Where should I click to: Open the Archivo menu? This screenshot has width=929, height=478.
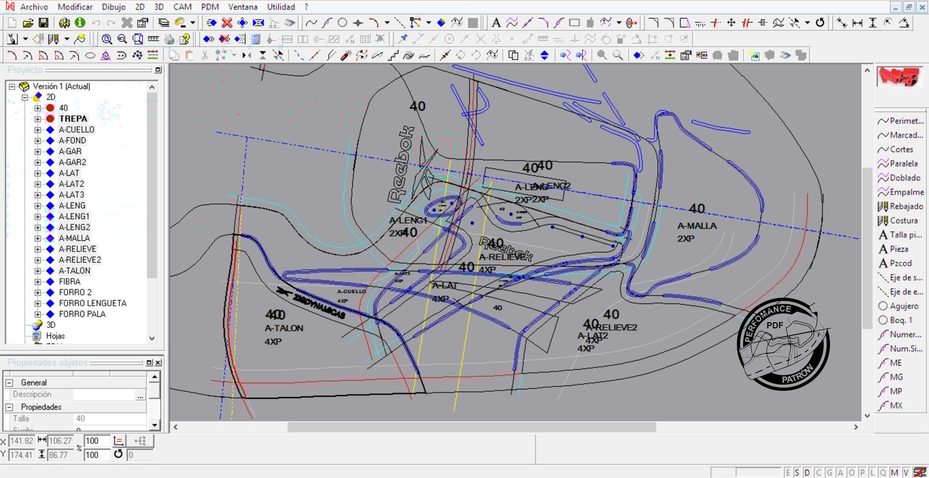tap(35, 7)
